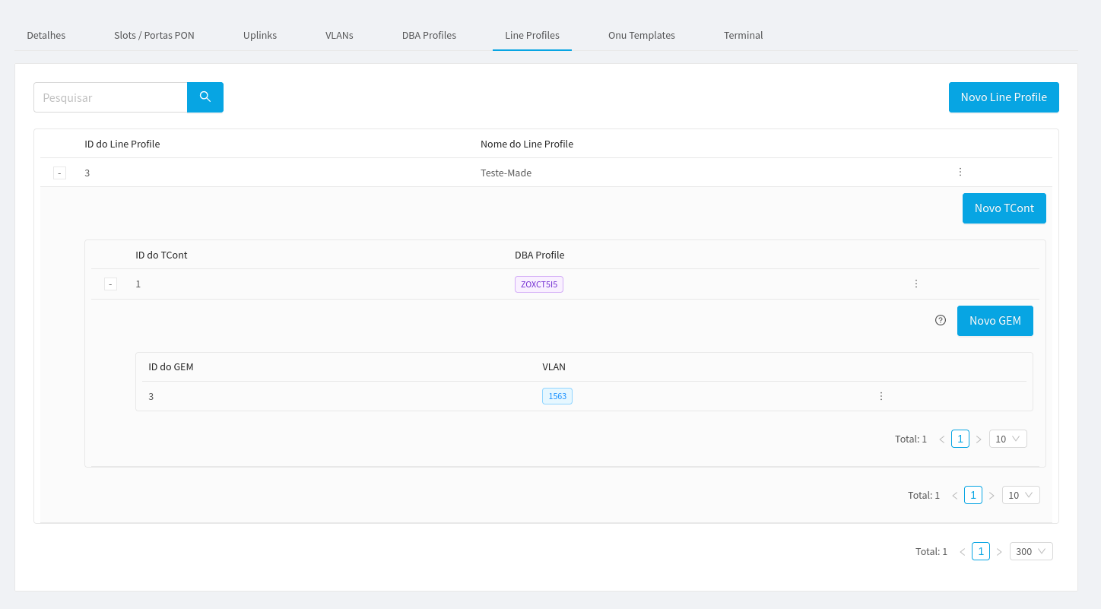Screen dimensions: 1101x609
Task: Open the ZOXCT5I5 DBA Profile tag
Action: point(538,284)
